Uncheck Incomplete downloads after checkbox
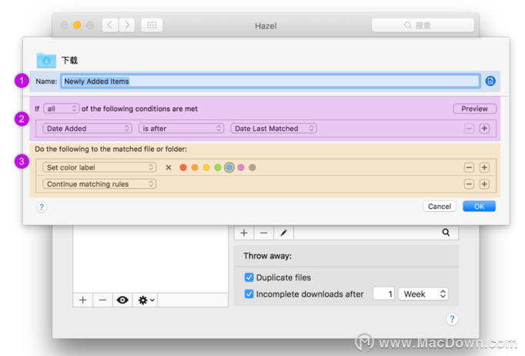The width and height of the screenshot is (525, 356). tap(249, 294)
